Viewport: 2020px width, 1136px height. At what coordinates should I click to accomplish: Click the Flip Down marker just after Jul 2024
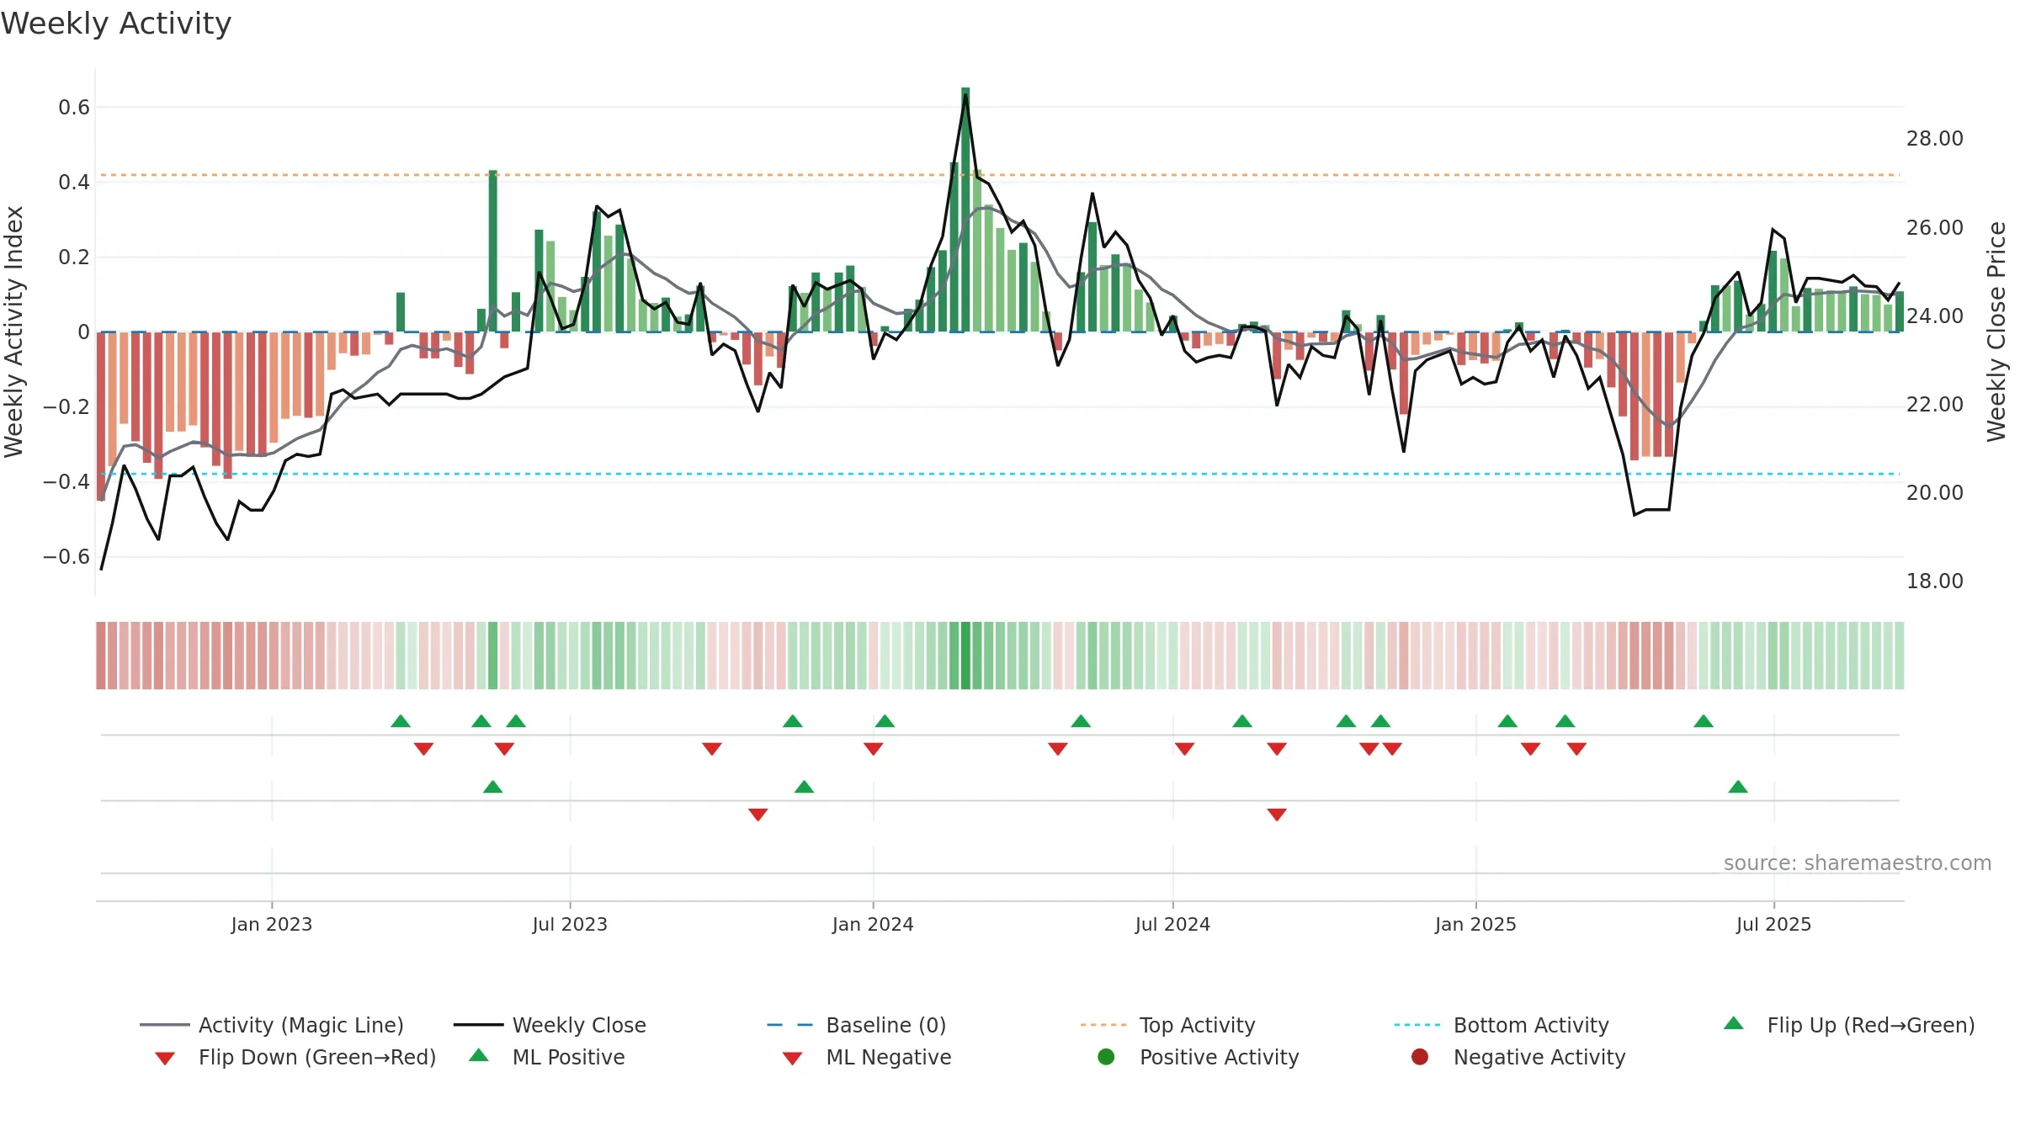[1184, 749]
